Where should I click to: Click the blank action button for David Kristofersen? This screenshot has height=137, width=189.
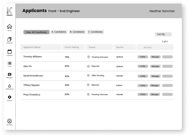[168, 76]
